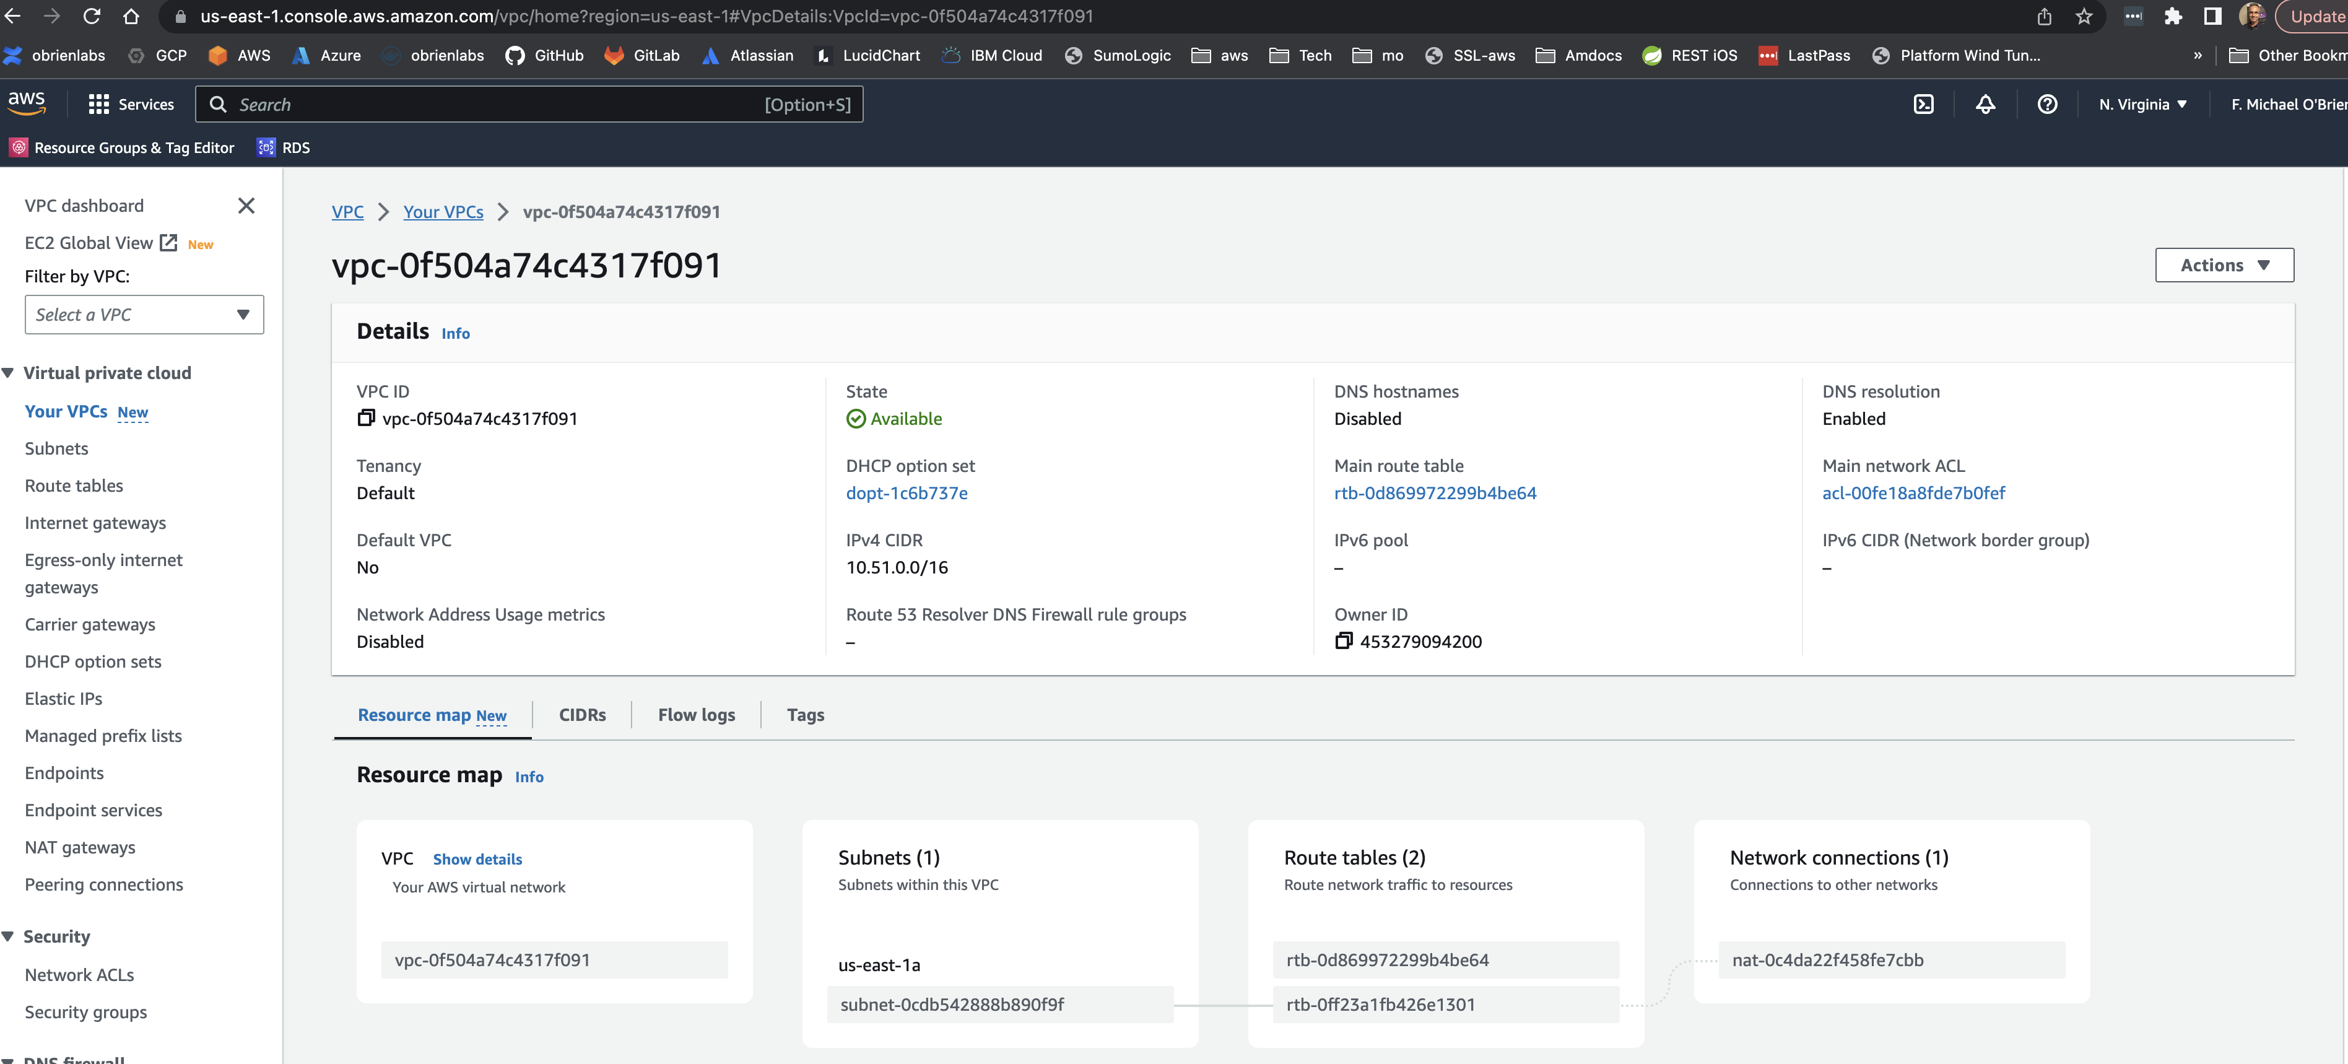This screenshot has height=1064, width=2348.
Task: Open the notifications bell icon
Action: click(x=1985, y=104)
